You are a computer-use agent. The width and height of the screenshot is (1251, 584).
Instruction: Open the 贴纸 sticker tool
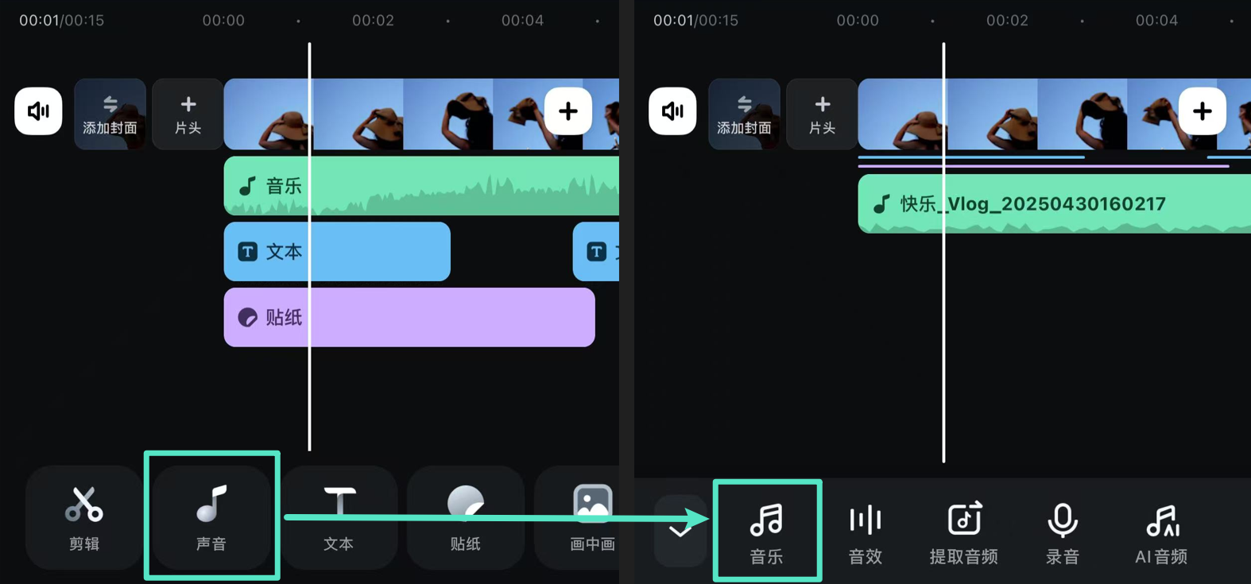(x=466, y=517)
